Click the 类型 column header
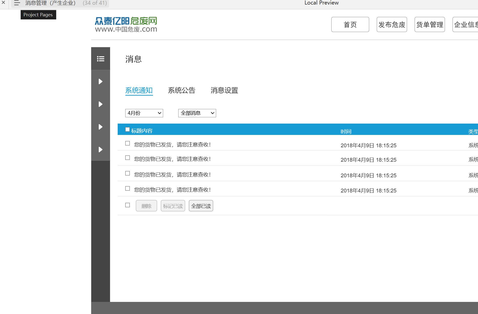478x314 pixels. coord(473,131)
